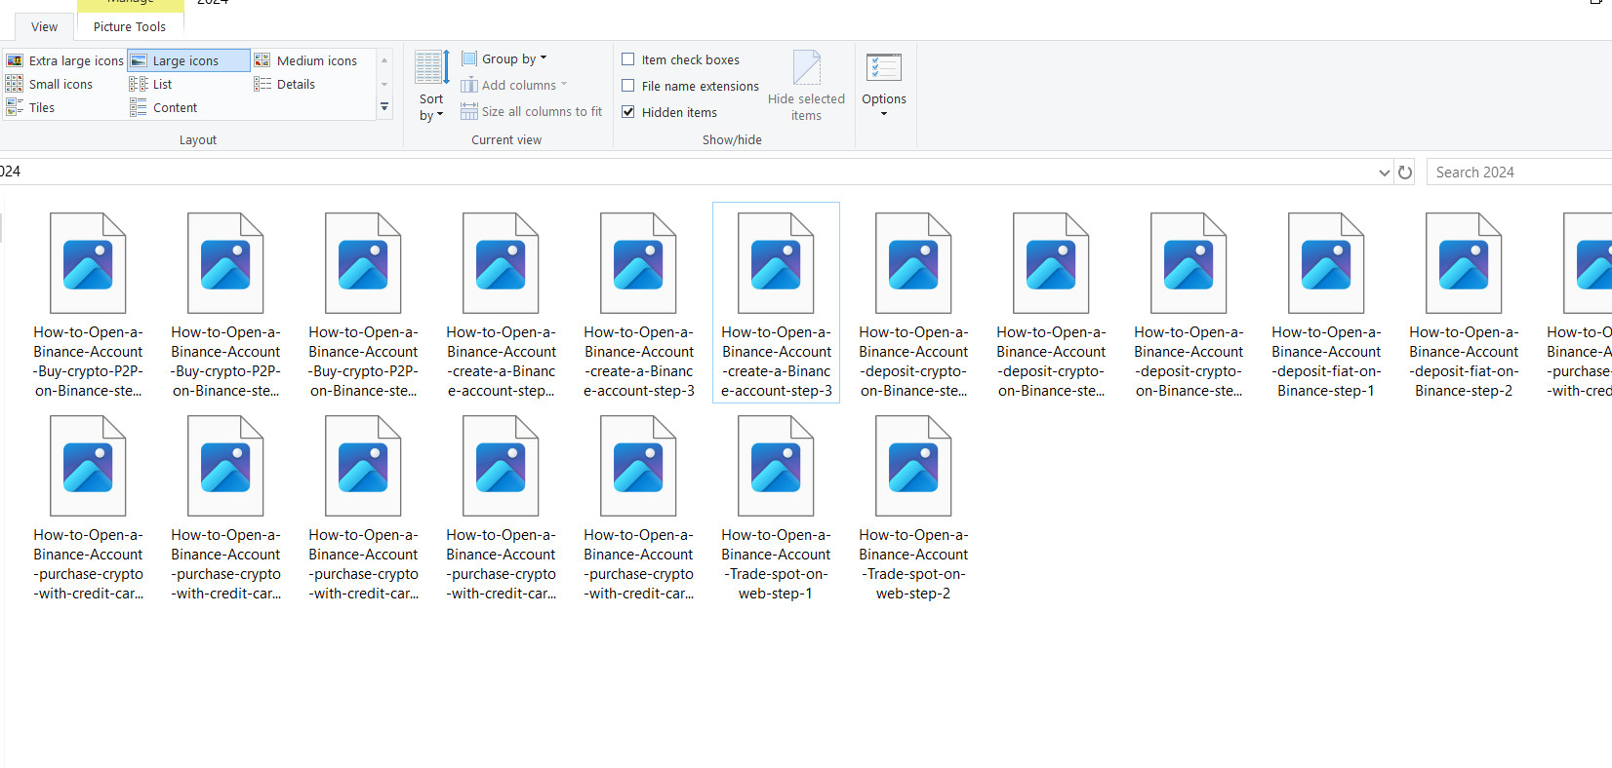Click the Options icon

884,68
